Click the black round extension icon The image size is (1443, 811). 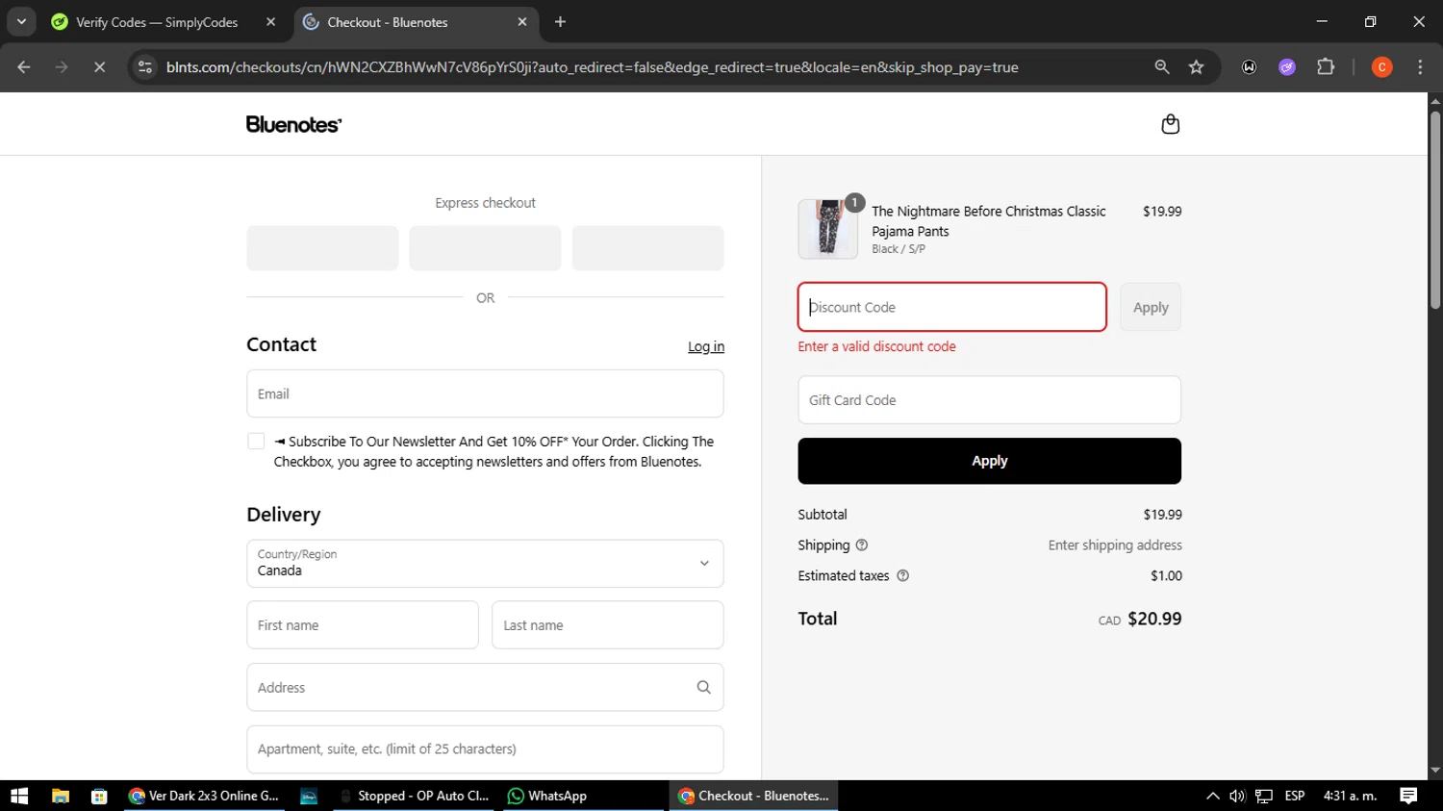click(1249, 67)
